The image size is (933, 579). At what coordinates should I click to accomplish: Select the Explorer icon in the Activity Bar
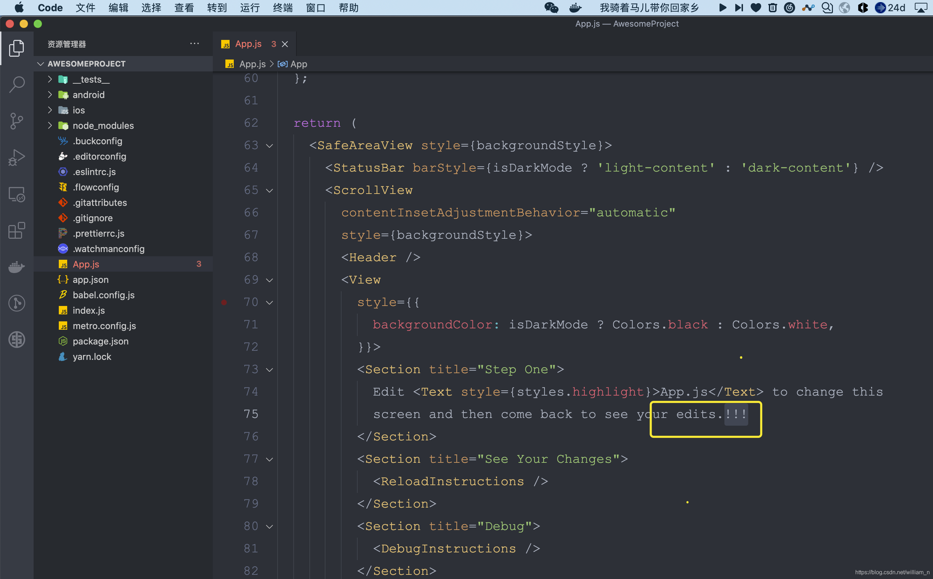click(17, 48)
